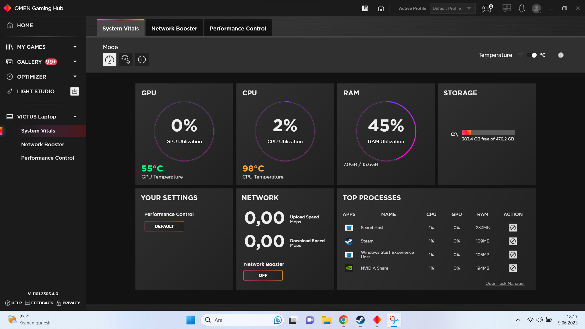Screen dimensions: 585x329
Task: Click the Light Studio download icon
Action: coord(75,91)
